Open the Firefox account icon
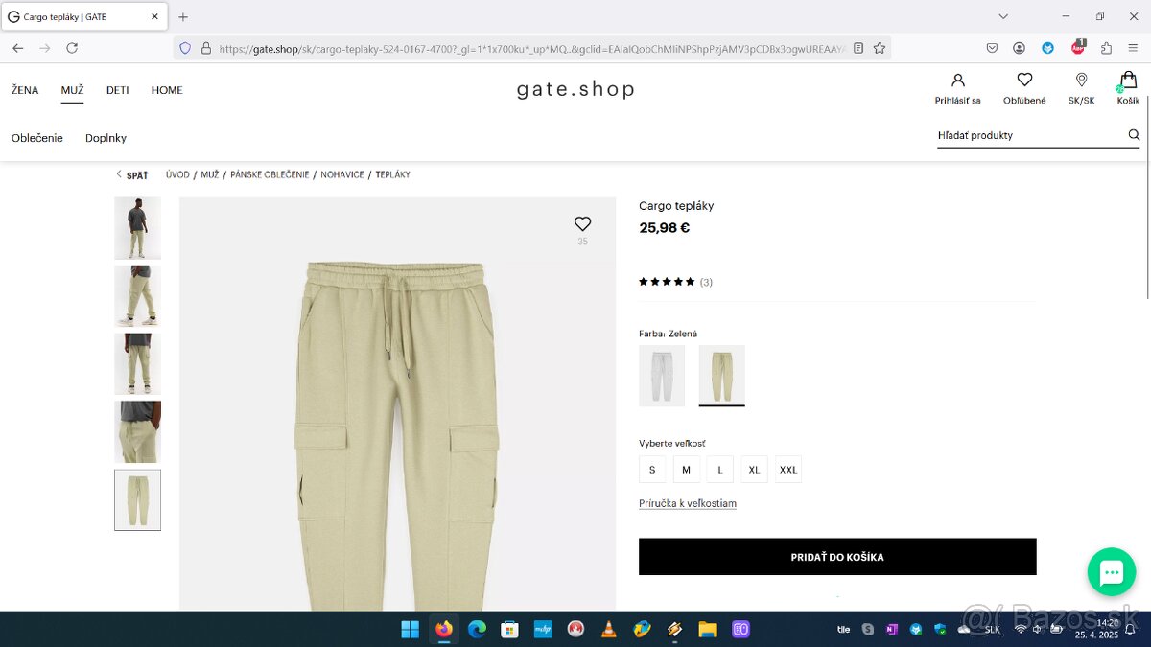The image size is (1151, 647). click(x=1019, y=48)
